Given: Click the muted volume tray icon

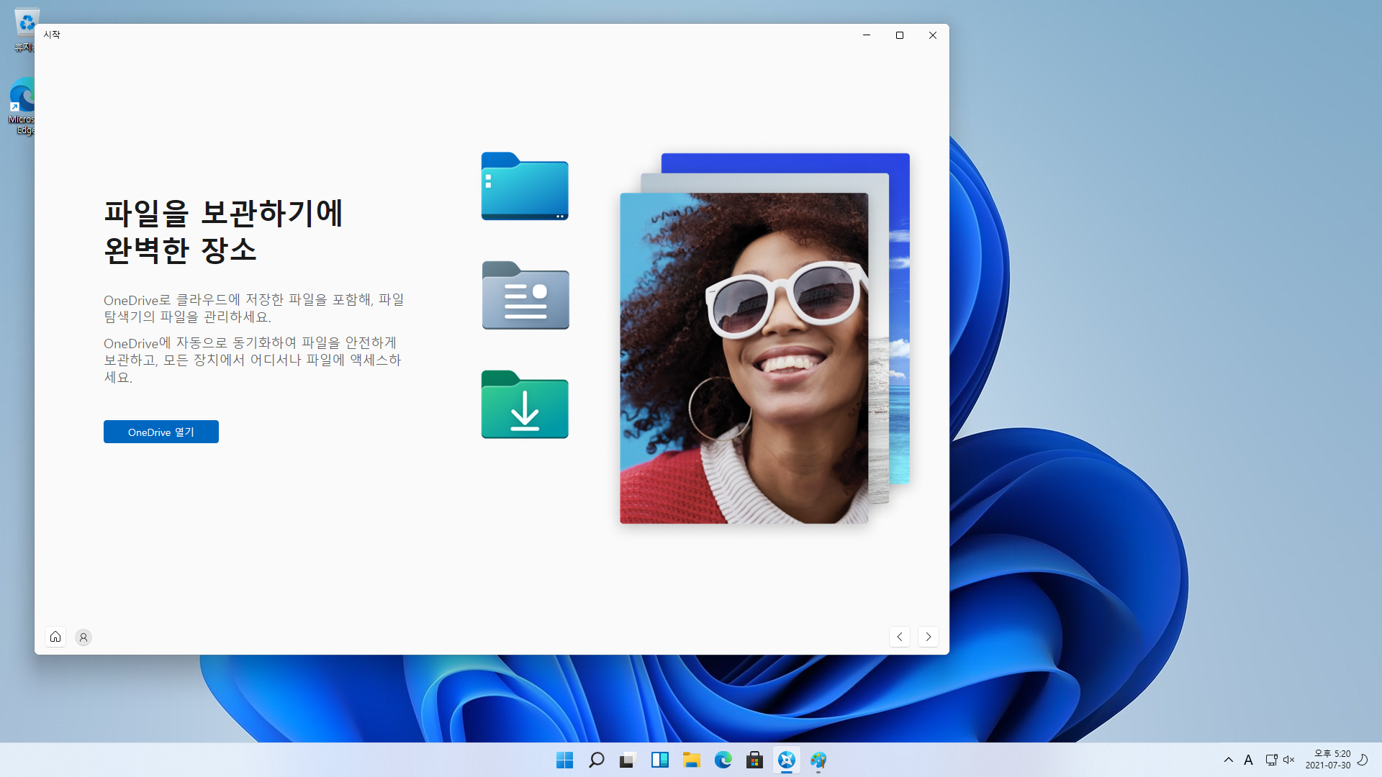Looking at the screenshot, I should click(x=1289, y=760).
